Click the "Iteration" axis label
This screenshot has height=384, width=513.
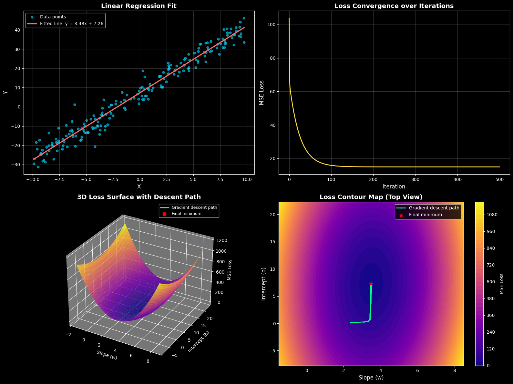pyautogui.click(x=394, y=187)
